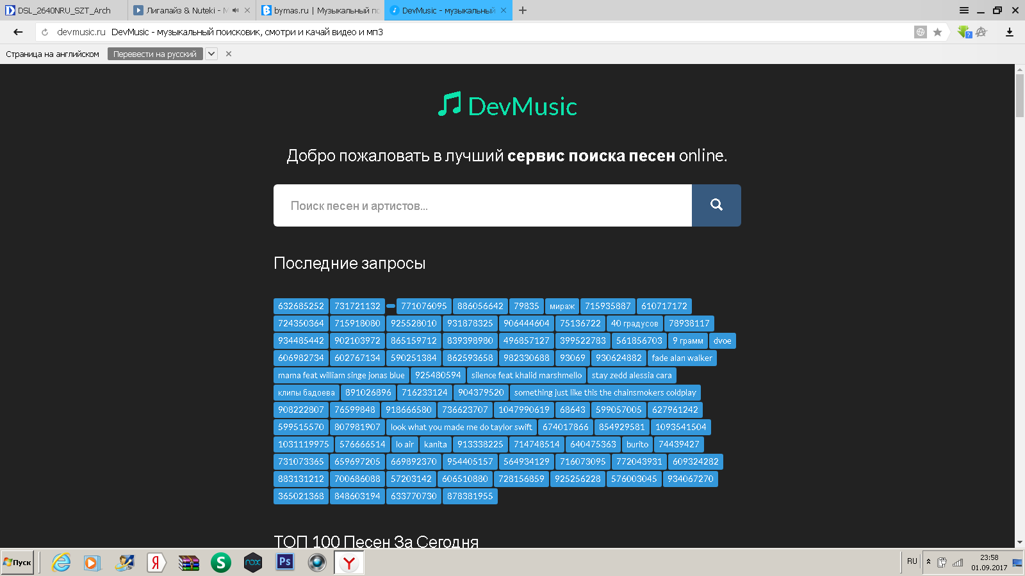Click the magnifier search button
The width and height of the screenshot is (1025, 576).
tap(716, 205)
